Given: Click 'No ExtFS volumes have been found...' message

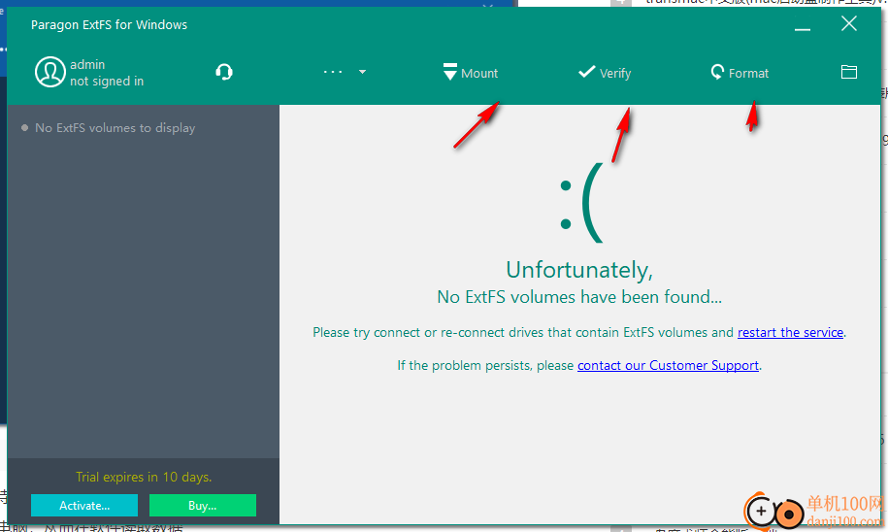Looking at the screenshot, I should 579,297.
